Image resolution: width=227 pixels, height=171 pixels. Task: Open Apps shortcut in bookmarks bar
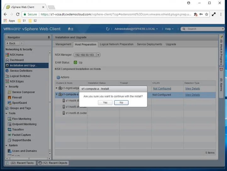(x=9, y=21)
